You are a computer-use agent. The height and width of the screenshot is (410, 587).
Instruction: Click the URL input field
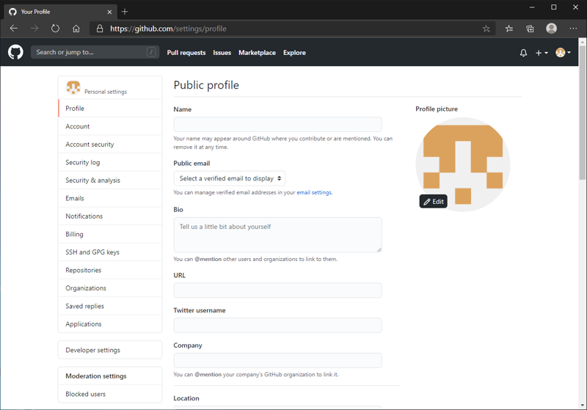278,290
